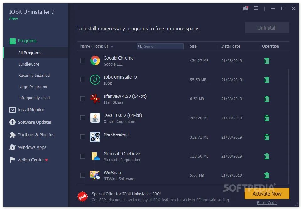Image resolution: width=302 pixels, height=210 pixels.
Task: Click the program list vertical scrollbar
Action: [288, 126]
